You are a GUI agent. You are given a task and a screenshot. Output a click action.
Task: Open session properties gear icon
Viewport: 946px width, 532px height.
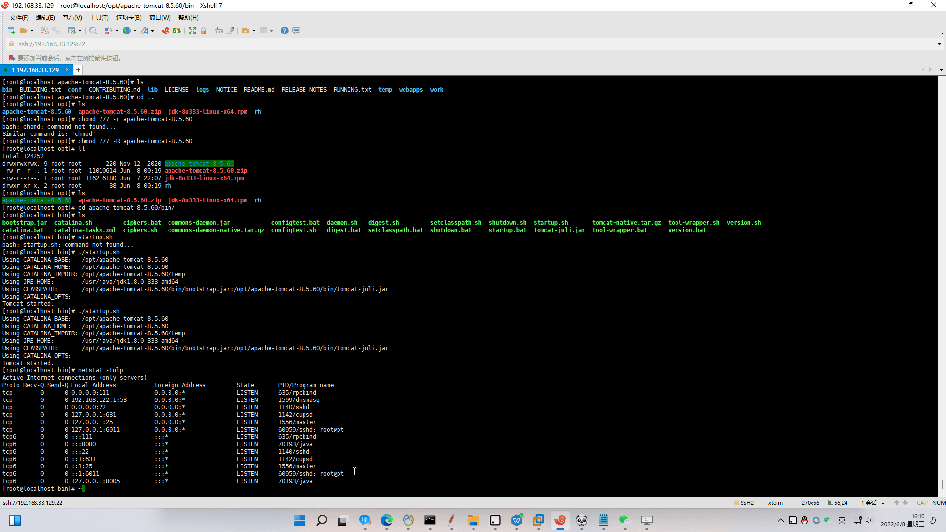coord(72,31)
